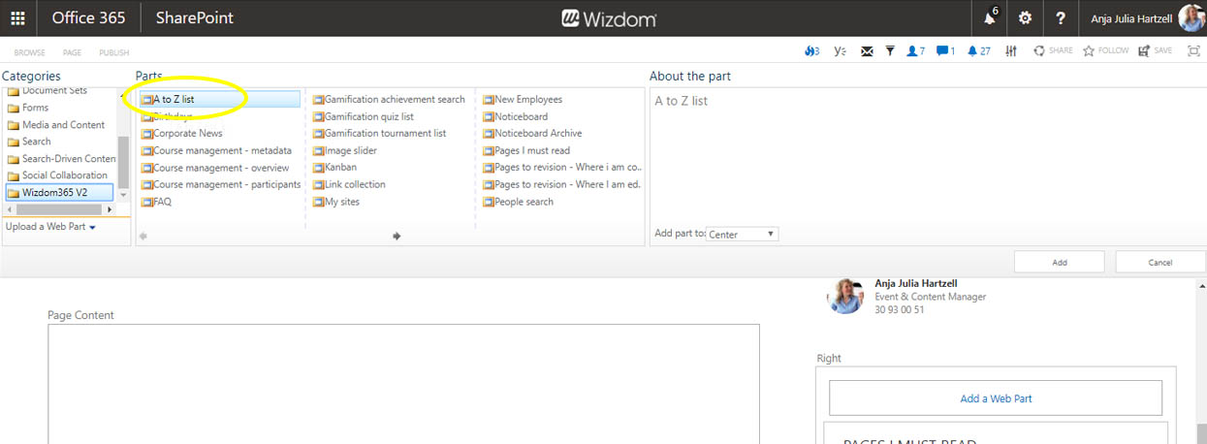The height and width of the screenshot is (444, 1207).
Task: Select the My sites part
Action: tap(335, 202)
